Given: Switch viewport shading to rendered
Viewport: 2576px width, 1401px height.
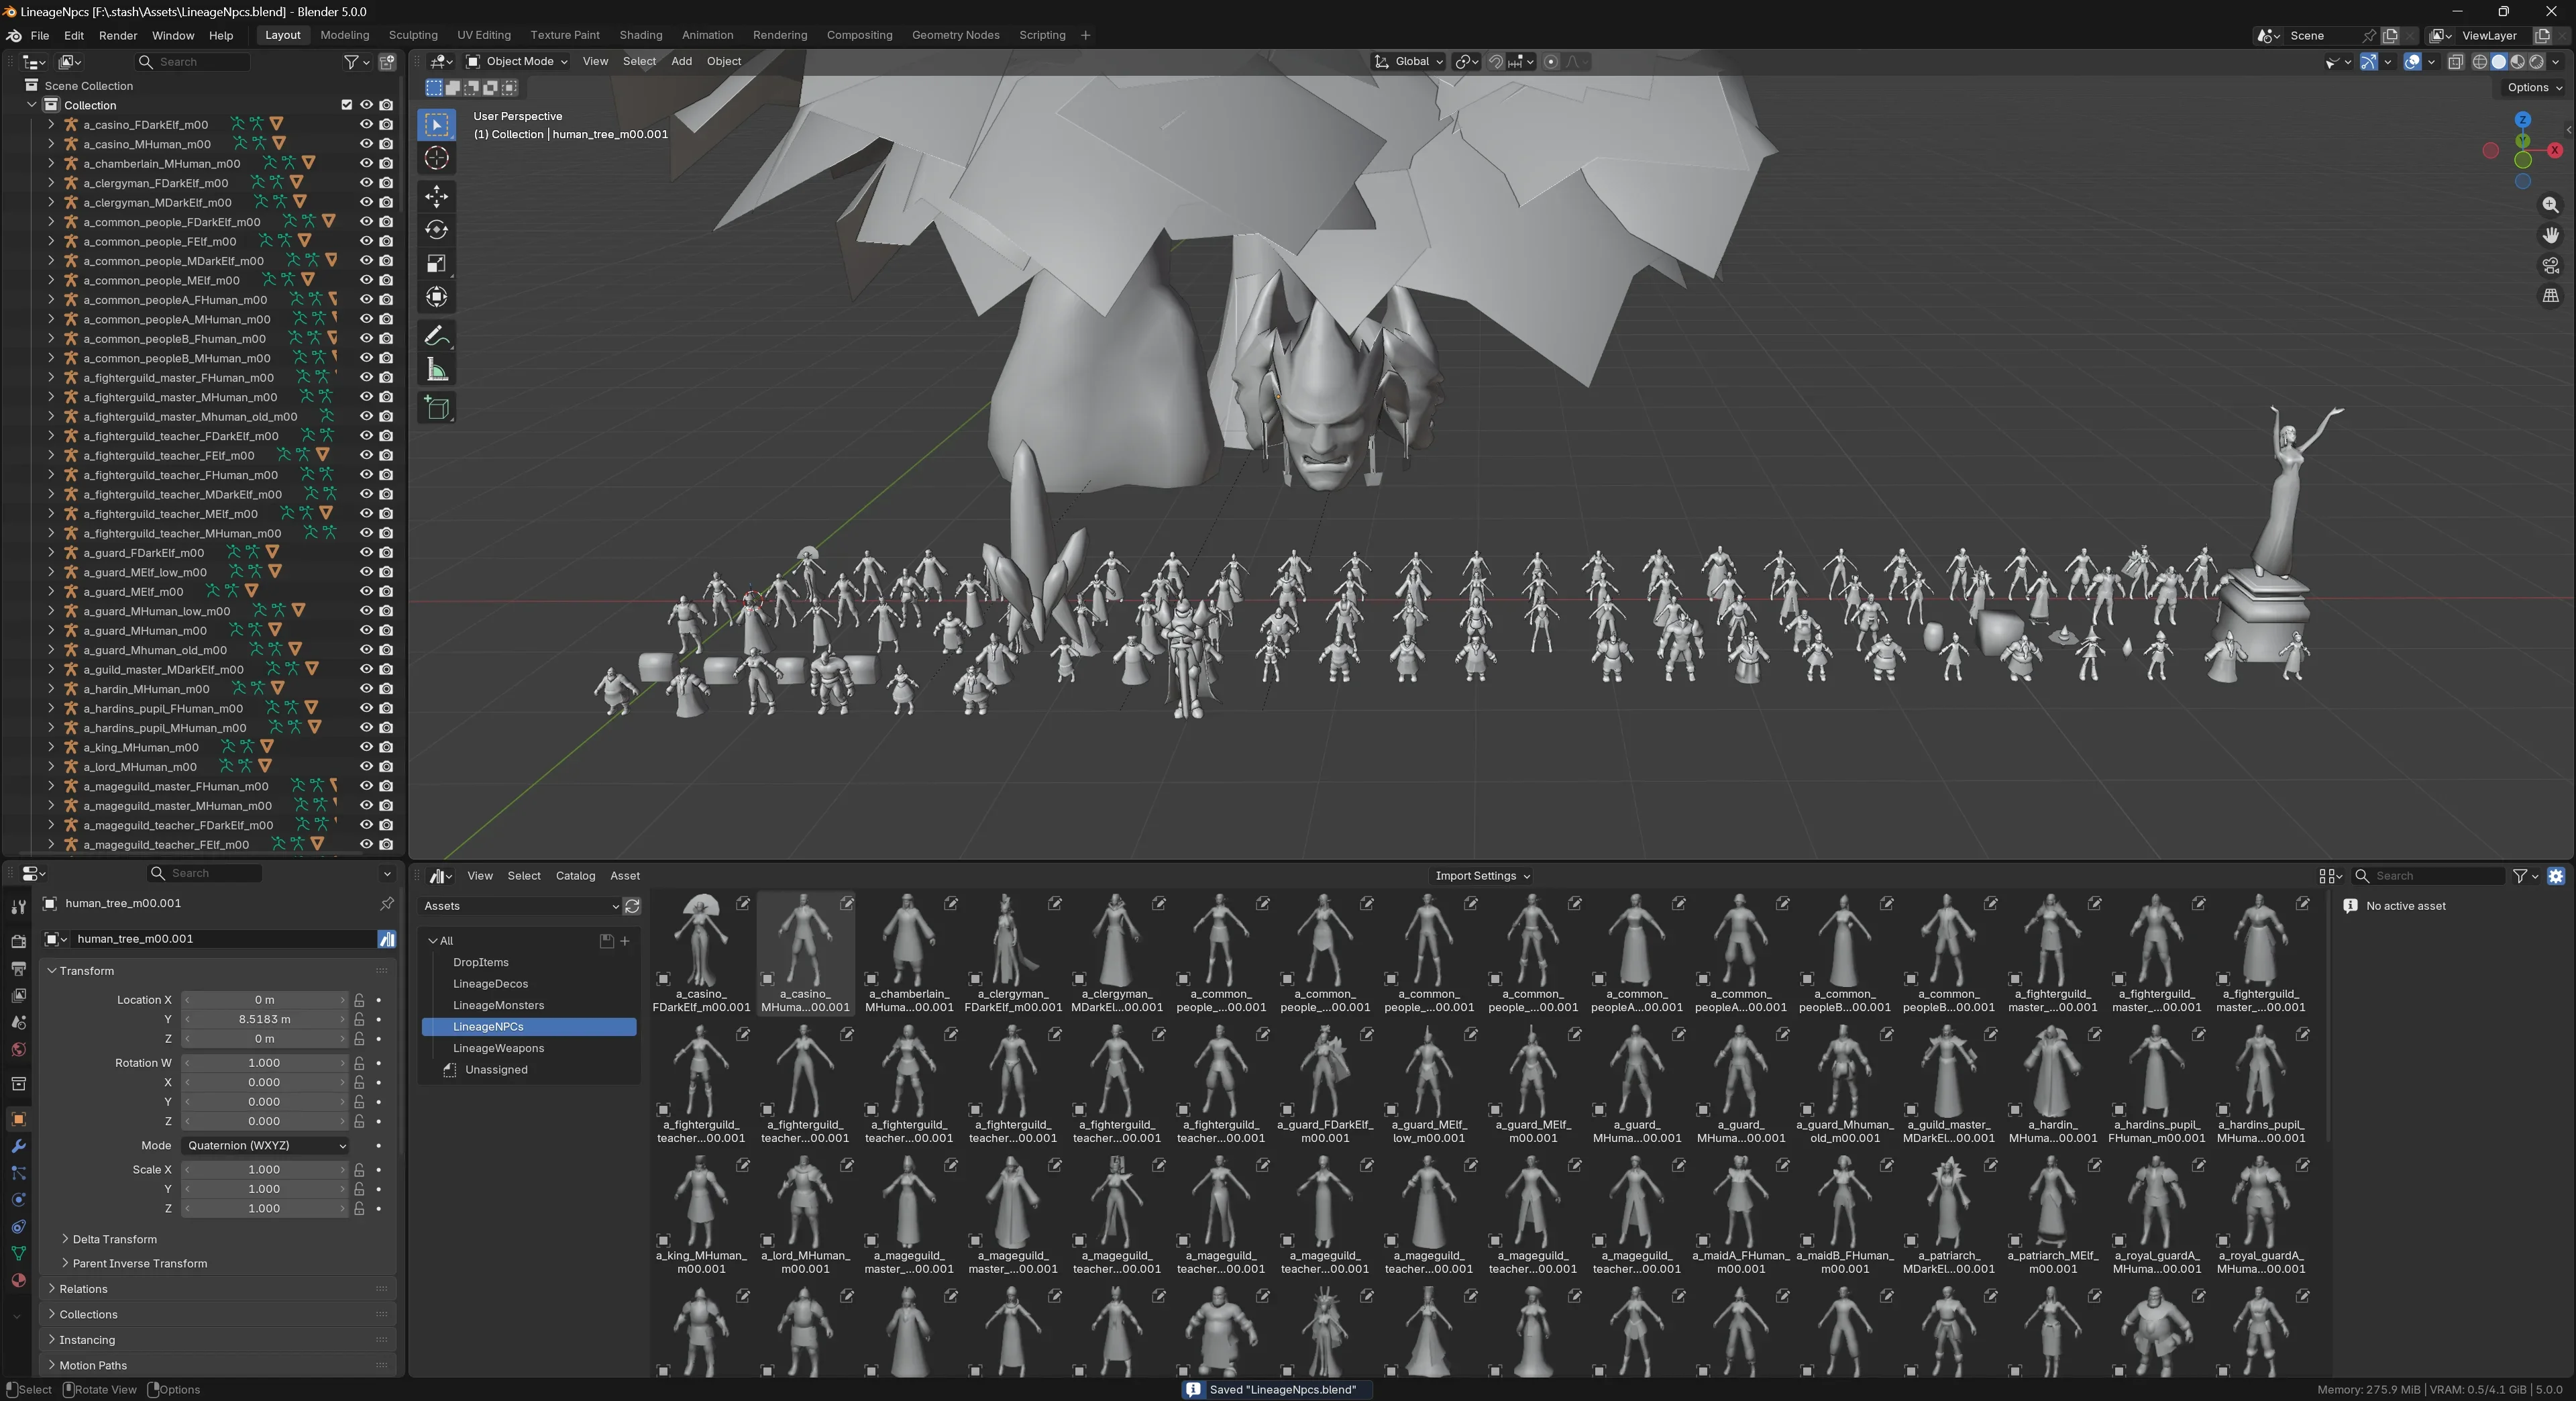Looking at the screenshot, I should (2537, 62).
